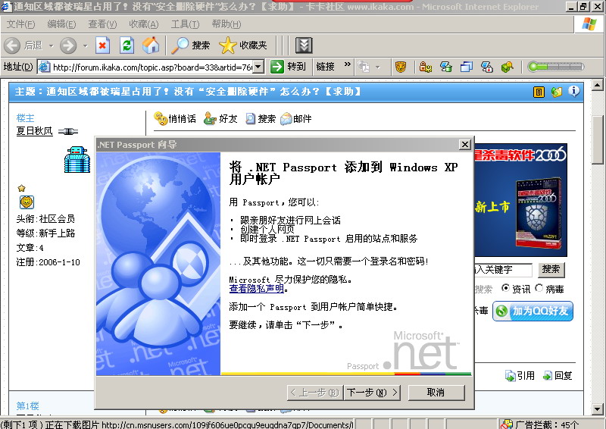Open the 编辑(E) menu
The image size is (606, 429).
[x=61, y=24]
